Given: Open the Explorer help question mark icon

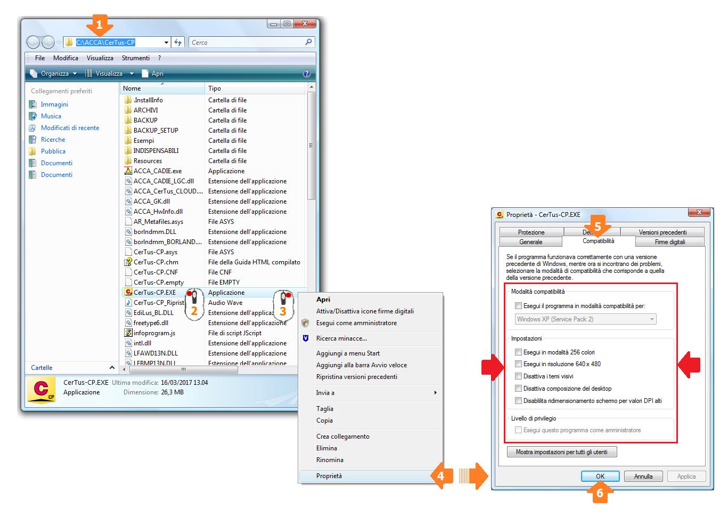Looking at the screenshot, I should click(x=306, y=74).
